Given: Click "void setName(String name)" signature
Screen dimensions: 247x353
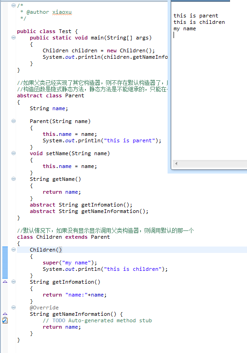Looking at the screenshot, I should 70,153.
